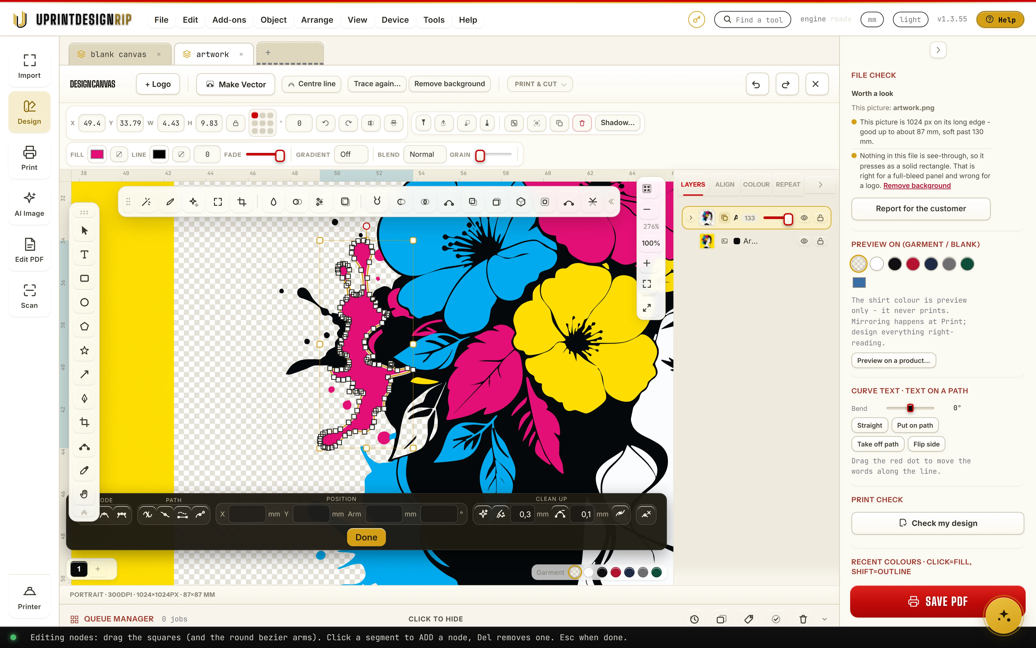1036x648 pixels.
Task: Flip the object horizontally
Action: [371, 123]
